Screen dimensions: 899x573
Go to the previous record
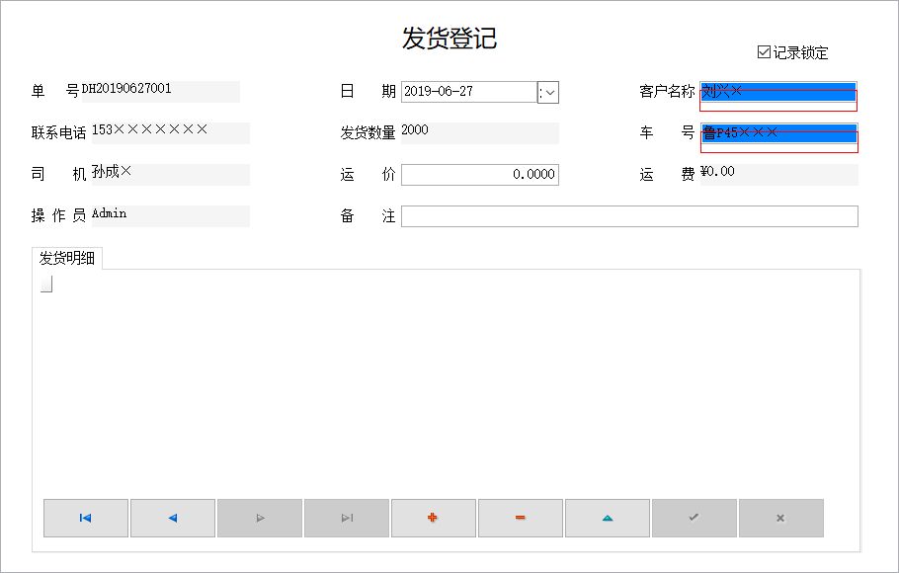(x=173, y=518)
